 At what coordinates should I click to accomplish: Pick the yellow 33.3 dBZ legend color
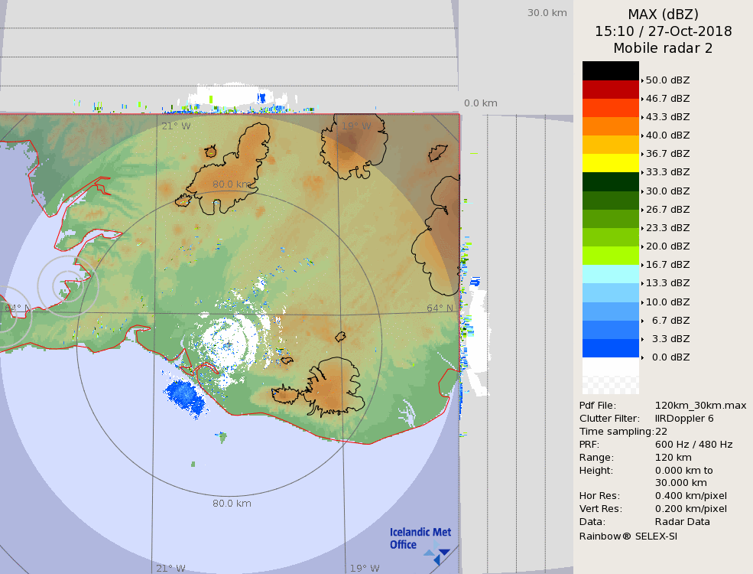tap(610, 162)
